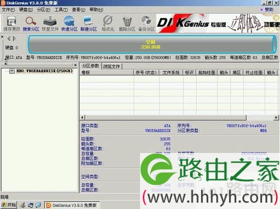Go to next disk with right arrow

click(14, 39)
